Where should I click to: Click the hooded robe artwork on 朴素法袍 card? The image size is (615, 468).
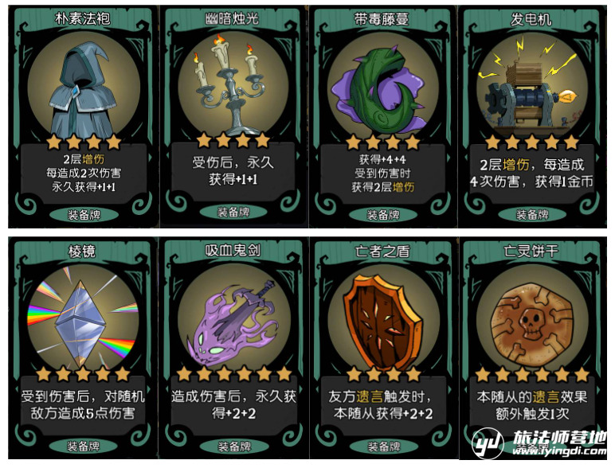pyautogui.click(x=84, y=92)
